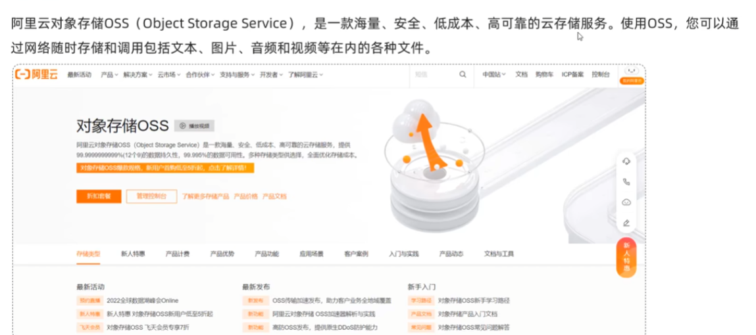The width and height of the screenshot is (756, 335).
Task: Expand the 解决方案 dropdown menu
Action: click(138, 75)
